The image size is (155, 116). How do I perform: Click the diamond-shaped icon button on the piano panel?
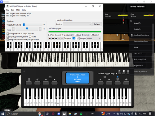(126, 83)
